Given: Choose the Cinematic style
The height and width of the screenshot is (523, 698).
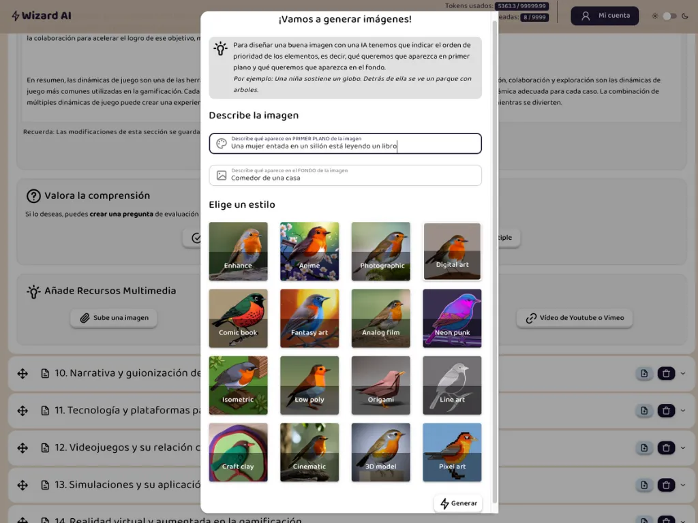Looking at the screenshot, I should (x=309, y=452).
